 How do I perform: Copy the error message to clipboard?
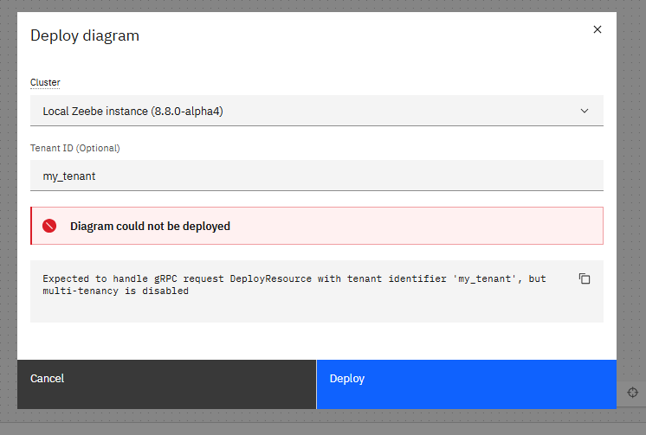pyautogui.click(x=585, y=279)
